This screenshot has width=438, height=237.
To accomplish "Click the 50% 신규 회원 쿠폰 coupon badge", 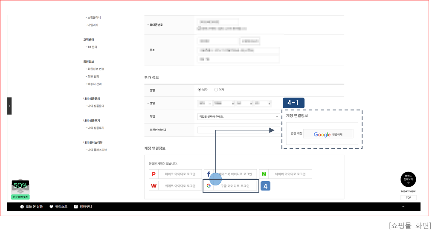I will 20,190.
